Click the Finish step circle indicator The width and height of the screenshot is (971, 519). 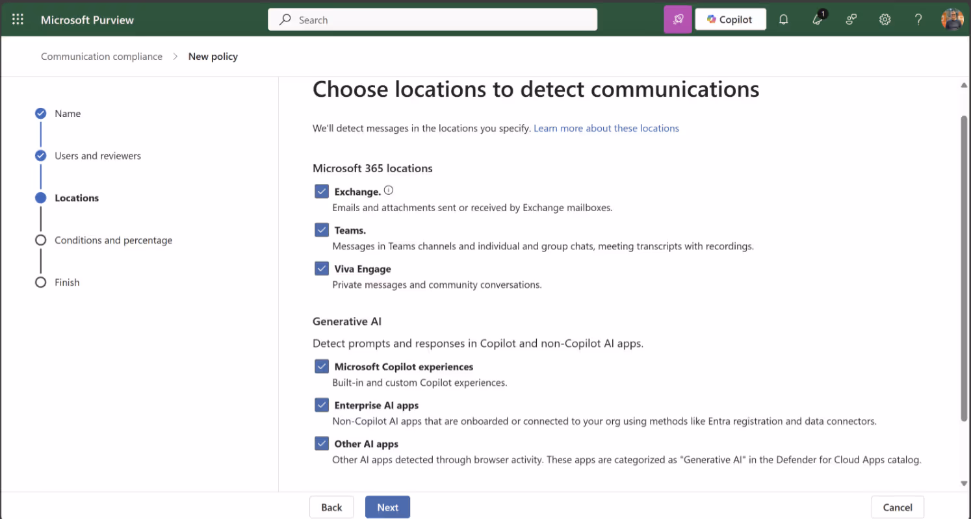40,282
